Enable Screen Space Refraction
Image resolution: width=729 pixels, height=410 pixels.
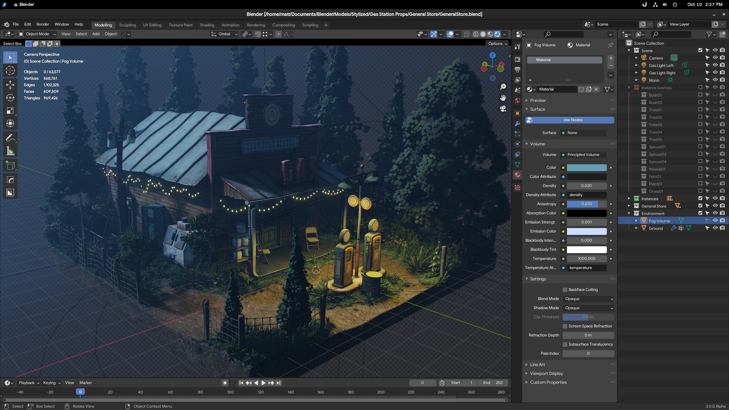[565, 326]
